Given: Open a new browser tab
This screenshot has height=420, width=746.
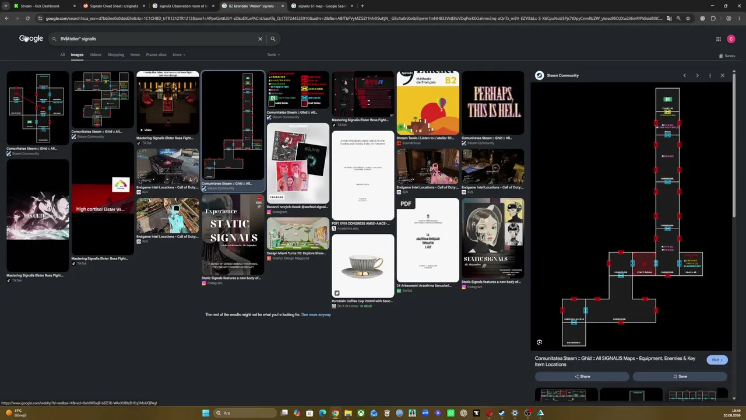Looking at the screenshot, I should pyautogui.click(x=363, y=6).
